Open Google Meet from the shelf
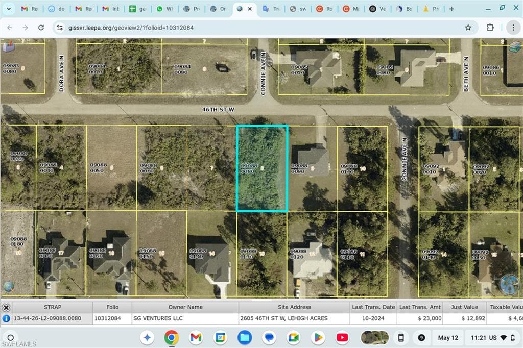This screenshot has height=348, width=523. click(294, 338)
